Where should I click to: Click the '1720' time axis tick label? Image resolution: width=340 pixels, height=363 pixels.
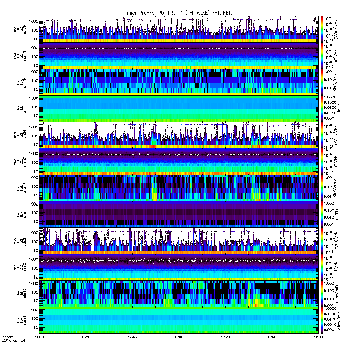(x=225, y=337)
